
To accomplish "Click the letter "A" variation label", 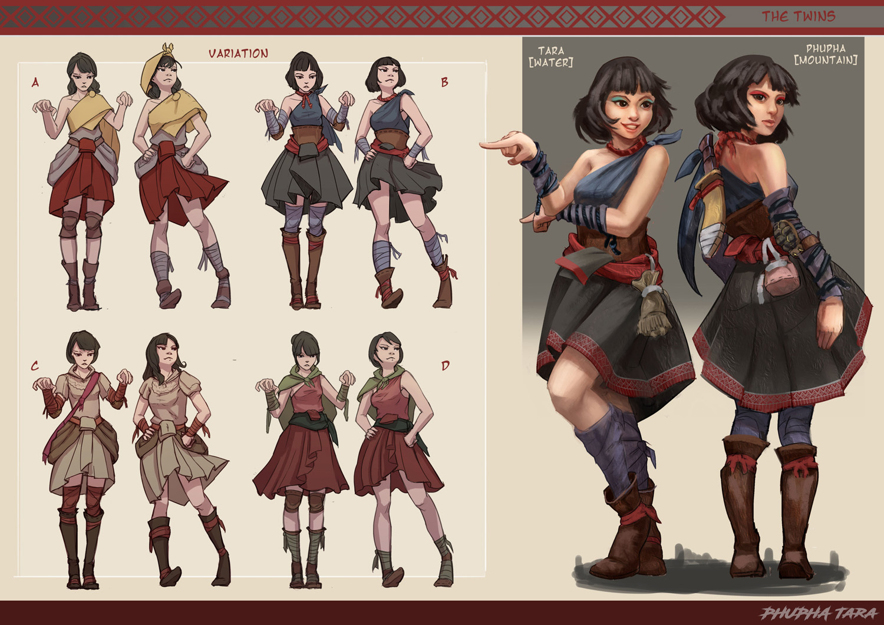I will point(35,82).
